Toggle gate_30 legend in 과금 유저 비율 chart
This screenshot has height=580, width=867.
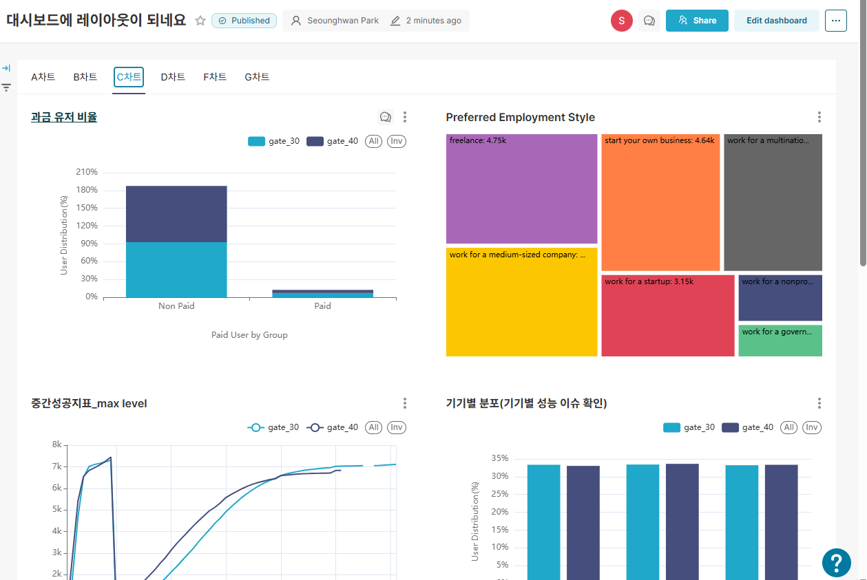273,141
